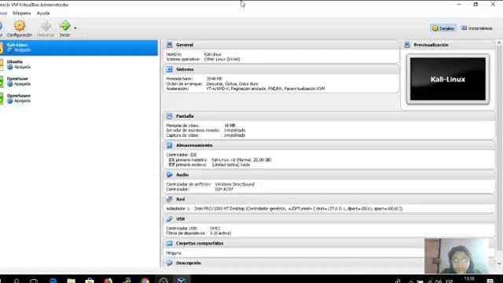Select Ubuntu virtual machine in list
Screen dimensions: 503x283
[79, 64]
